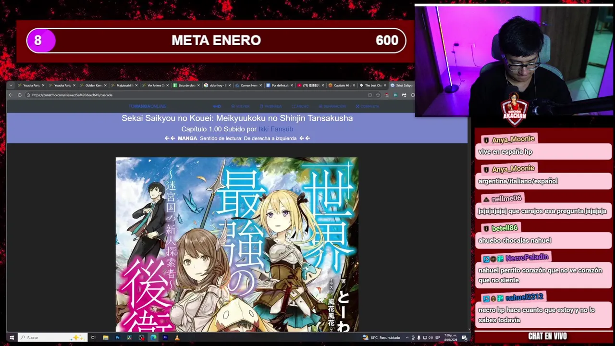The image size is (615, 346).
Task: Click the manga title Sekai Saikyou no Kouei
Action: pyautogui.click(x=237, y=118)
